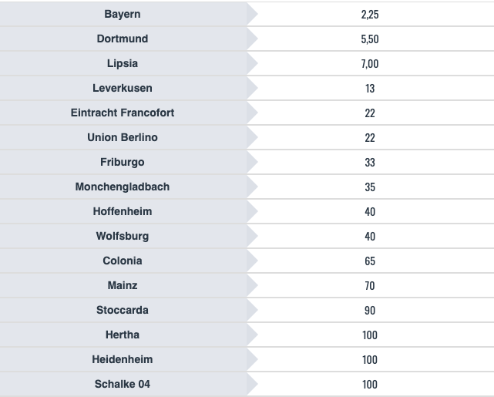Choose the 70 odds for Mainz
The width and height of the screenshot is (494, 397).
(370, 286)
